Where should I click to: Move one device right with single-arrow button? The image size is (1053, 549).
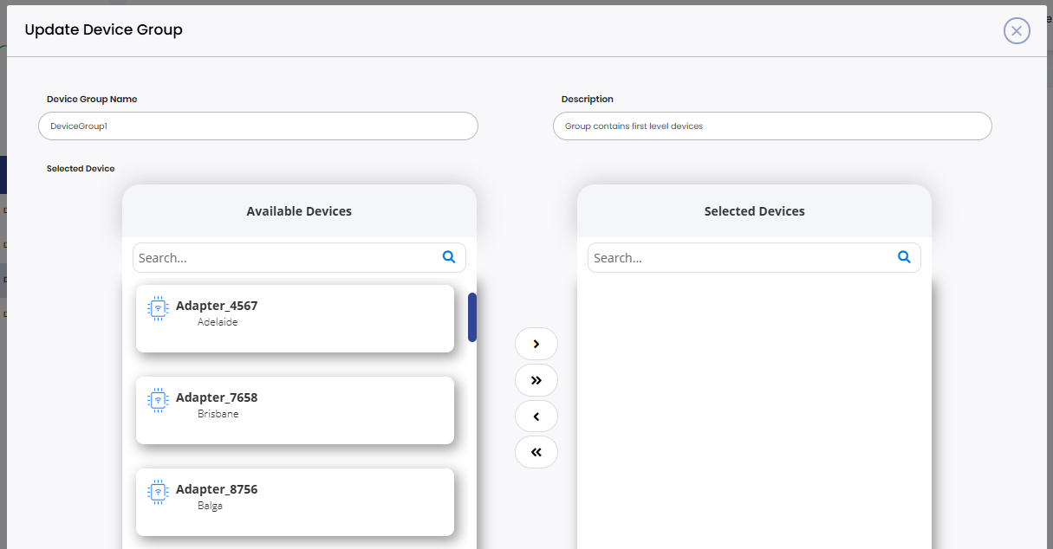click(536, 344)
